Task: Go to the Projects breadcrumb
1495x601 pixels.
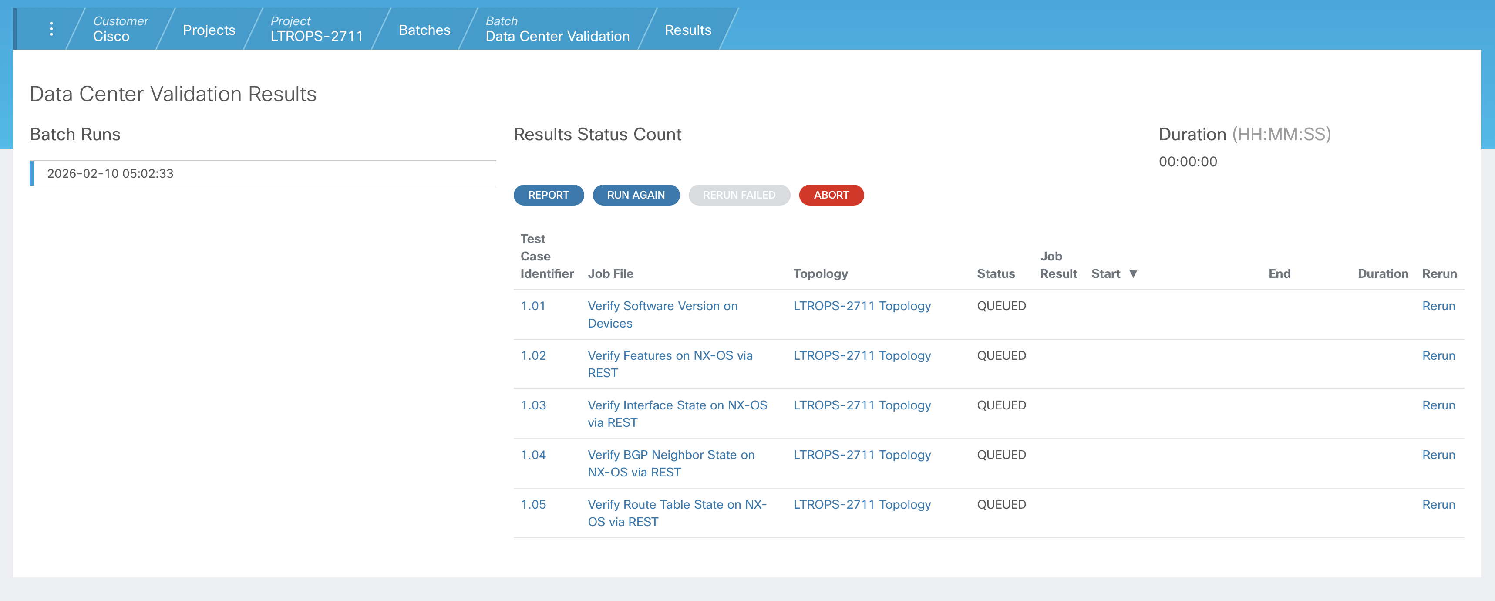Action: tap(209, 30)
